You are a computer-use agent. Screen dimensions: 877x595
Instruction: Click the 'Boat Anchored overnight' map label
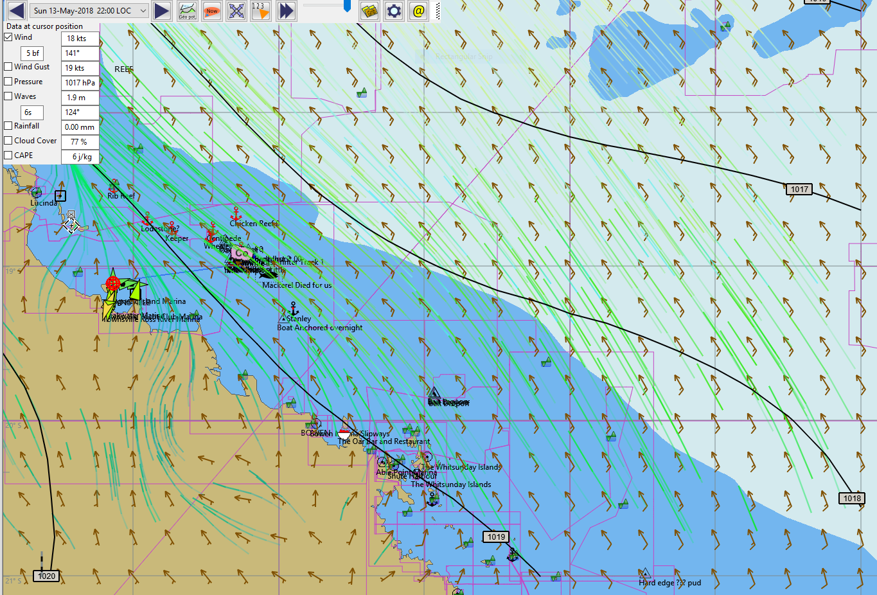tap(320, 328)
